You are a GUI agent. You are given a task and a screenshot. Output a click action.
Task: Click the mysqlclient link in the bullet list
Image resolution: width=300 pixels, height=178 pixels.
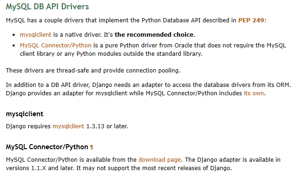click(x=36, y=34)
